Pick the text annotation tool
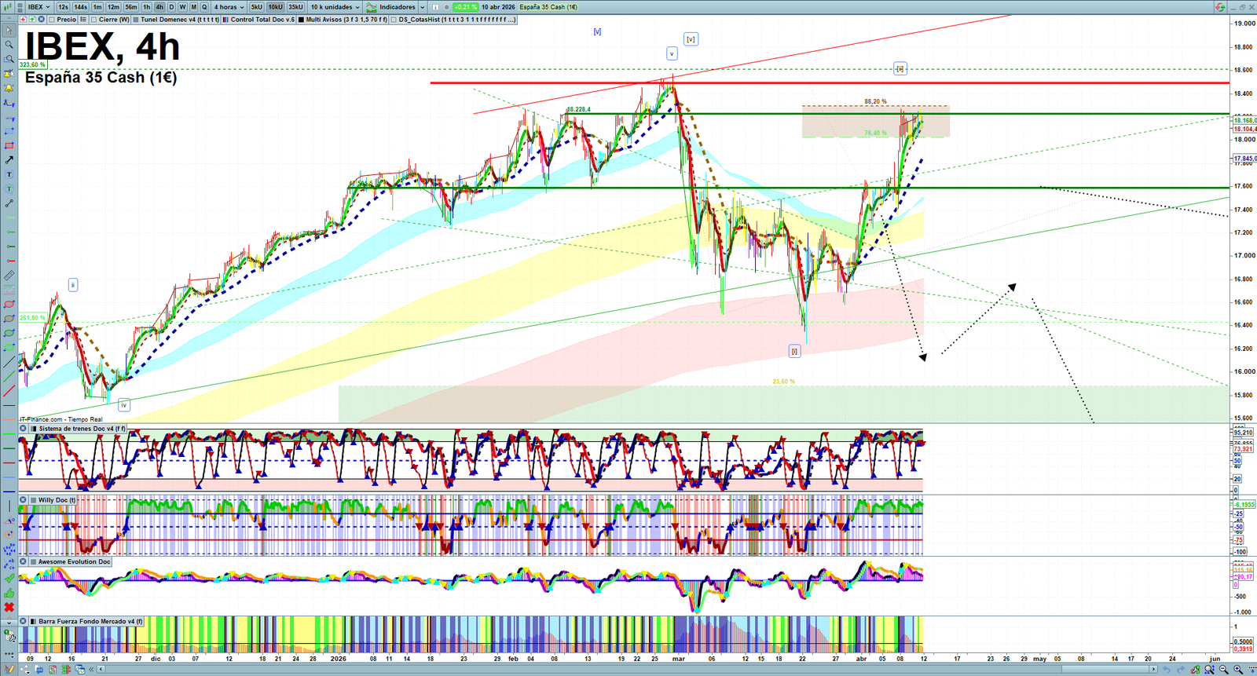 (x=9, y=174)
